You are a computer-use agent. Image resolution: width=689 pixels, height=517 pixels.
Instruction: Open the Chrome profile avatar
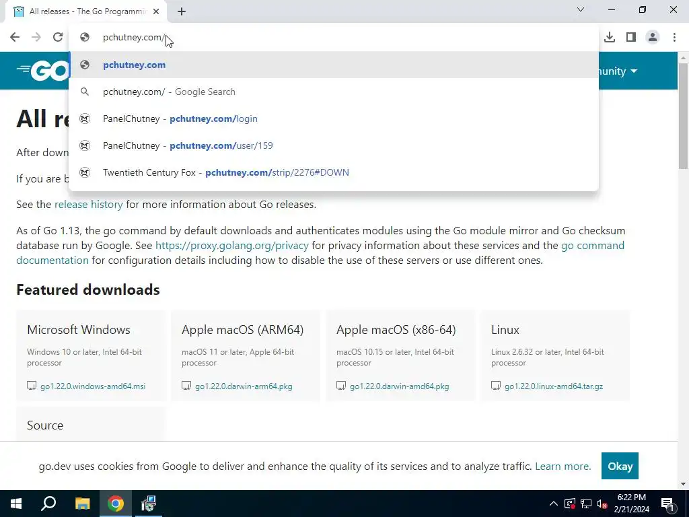[x=653, y=38]
